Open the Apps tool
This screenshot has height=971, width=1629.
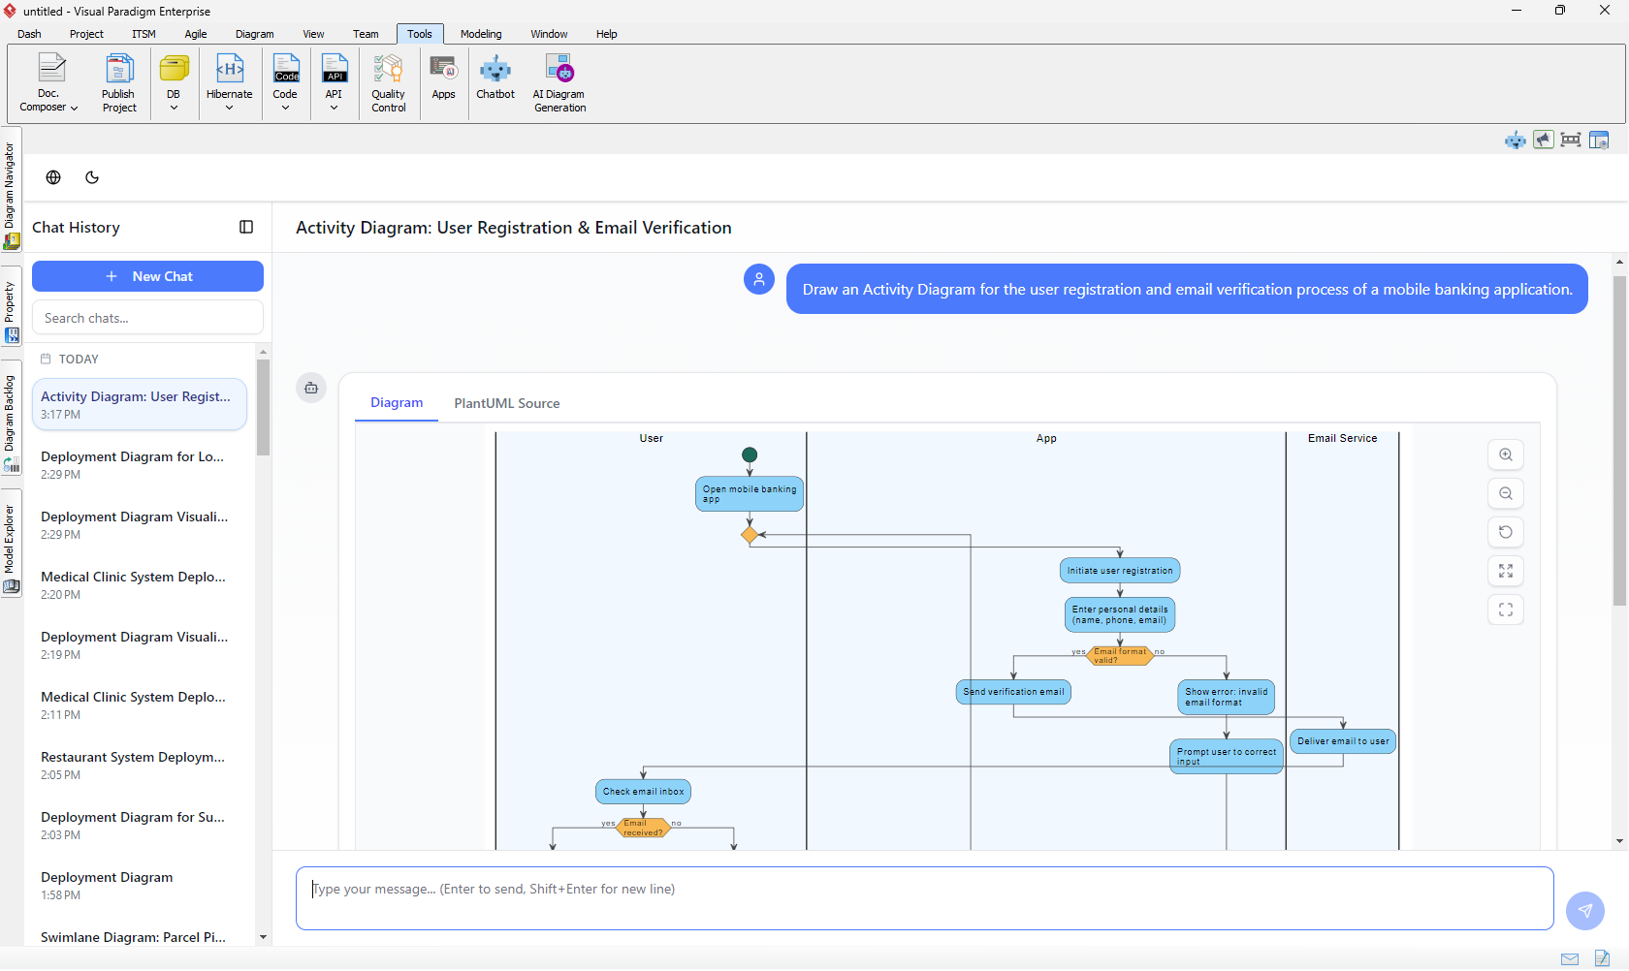click(443, 82)
